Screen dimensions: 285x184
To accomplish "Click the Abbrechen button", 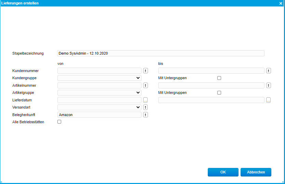I will [x=256, y=172].
